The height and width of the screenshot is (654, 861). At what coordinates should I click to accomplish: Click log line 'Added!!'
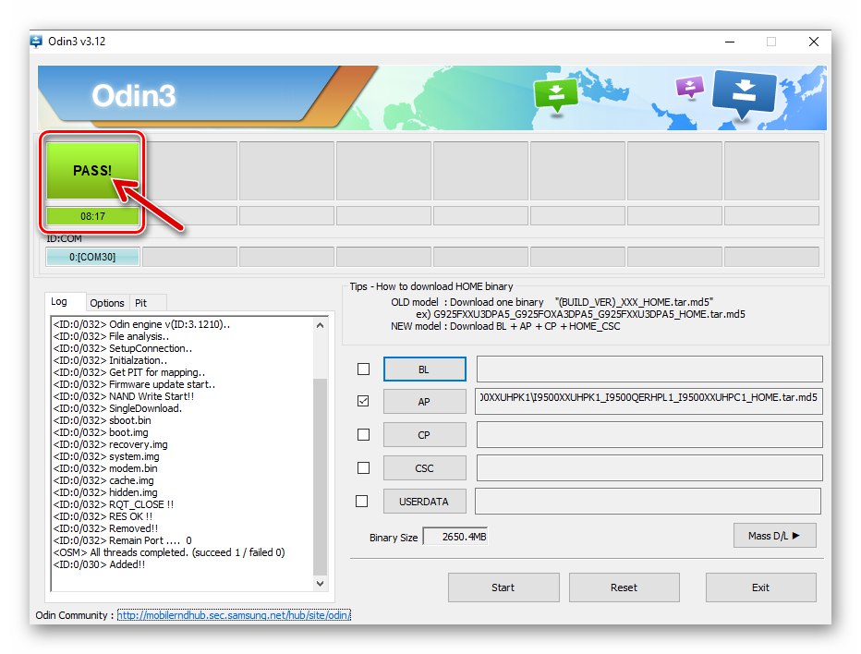(100, 564)
